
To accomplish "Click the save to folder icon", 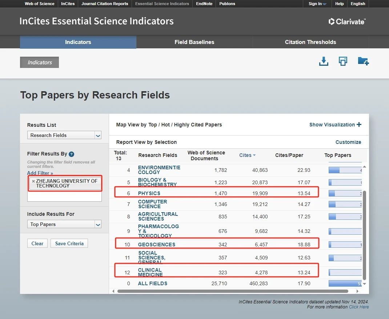I will pyautogui.click(x=363, y=61).
